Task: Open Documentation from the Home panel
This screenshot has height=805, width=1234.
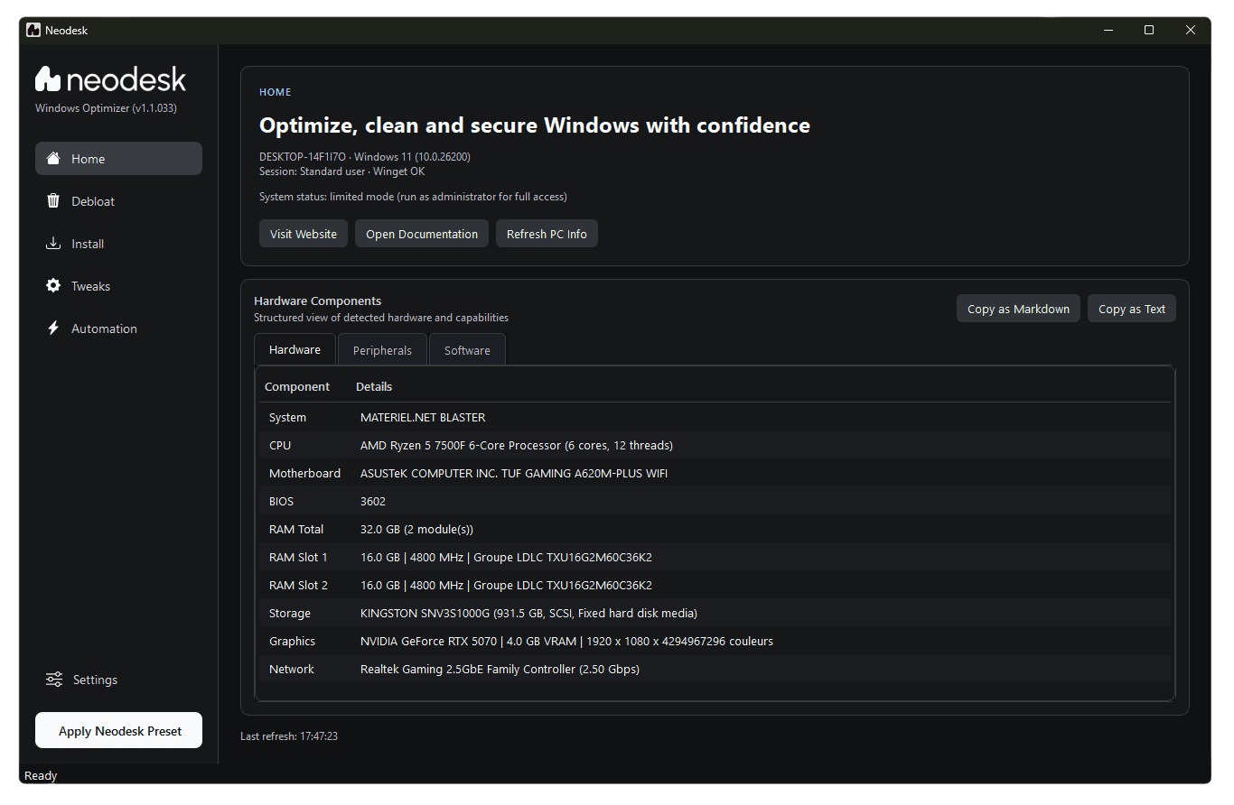Action: [x=421, y=233]
